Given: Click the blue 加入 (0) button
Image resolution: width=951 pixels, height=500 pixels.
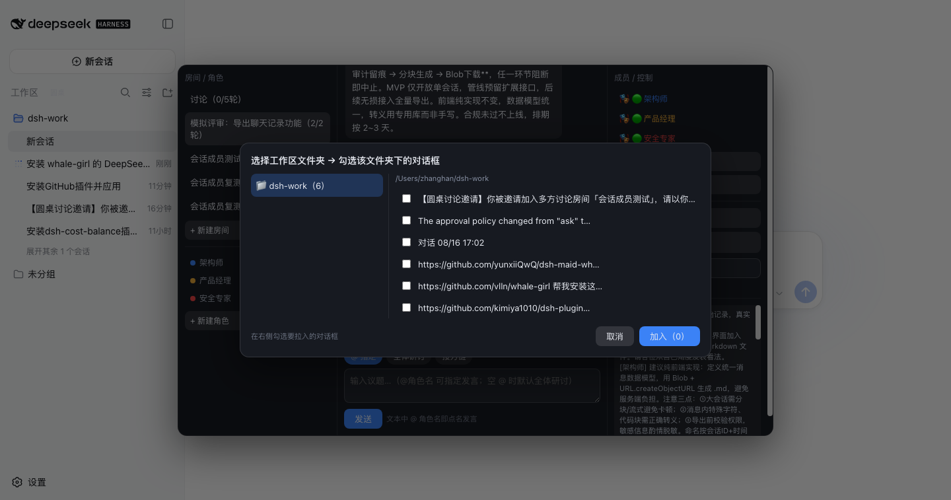Looking at the screenshot, I should [x=670, y=336].
